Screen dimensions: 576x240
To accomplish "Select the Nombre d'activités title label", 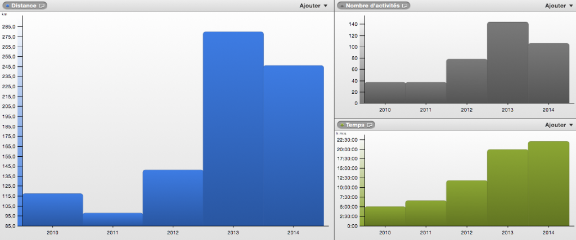I will coord(372,6).
